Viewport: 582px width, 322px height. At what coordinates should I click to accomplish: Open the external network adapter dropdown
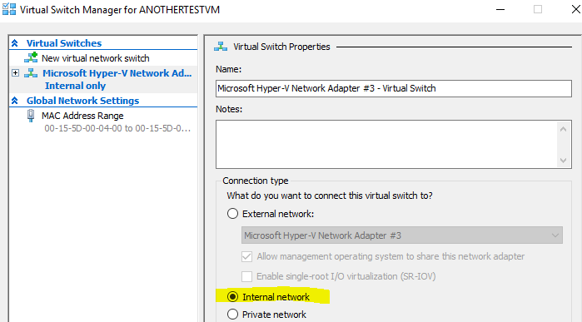[402, 235]
